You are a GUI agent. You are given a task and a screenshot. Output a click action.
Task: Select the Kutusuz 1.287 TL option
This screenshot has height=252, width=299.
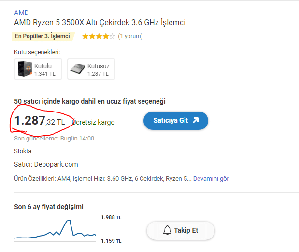[x=91, y=69]
